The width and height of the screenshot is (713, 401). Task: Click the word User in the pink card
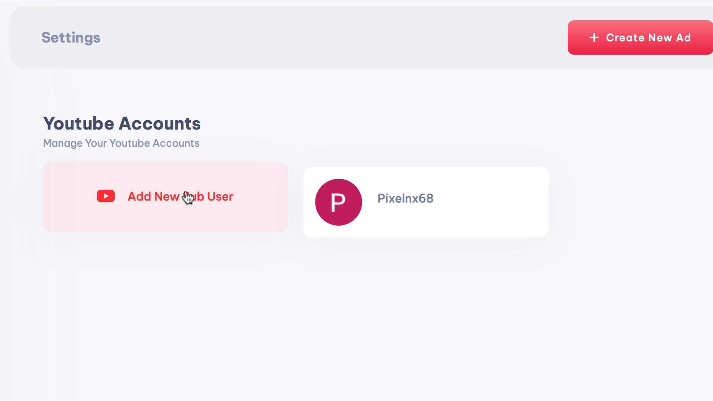[x=220, y=196]
